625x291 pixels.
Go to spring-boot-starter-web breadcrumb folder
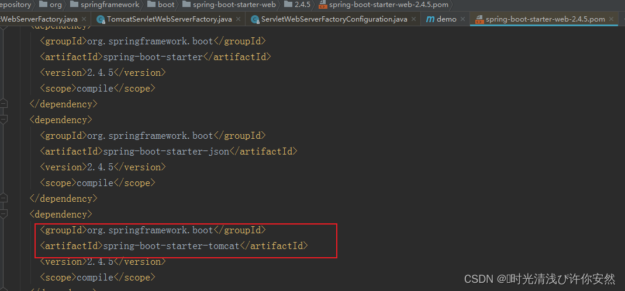(229, 5)
